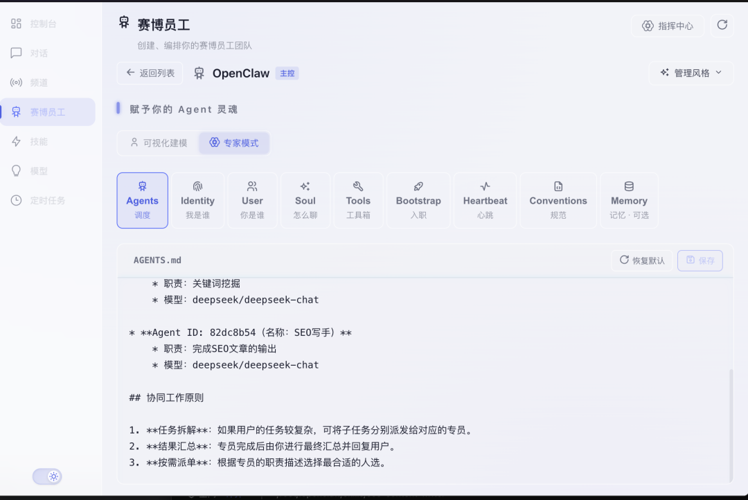
Task: Click the 技能 lightning bolt icon
Action: (x=16, y=142)
